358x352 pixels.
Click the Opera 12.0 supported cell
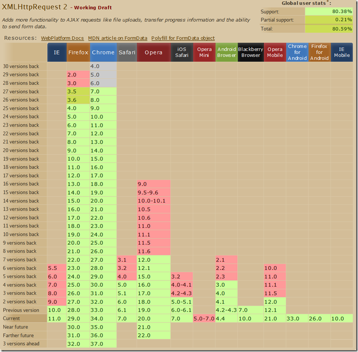[x=153, y=260]
